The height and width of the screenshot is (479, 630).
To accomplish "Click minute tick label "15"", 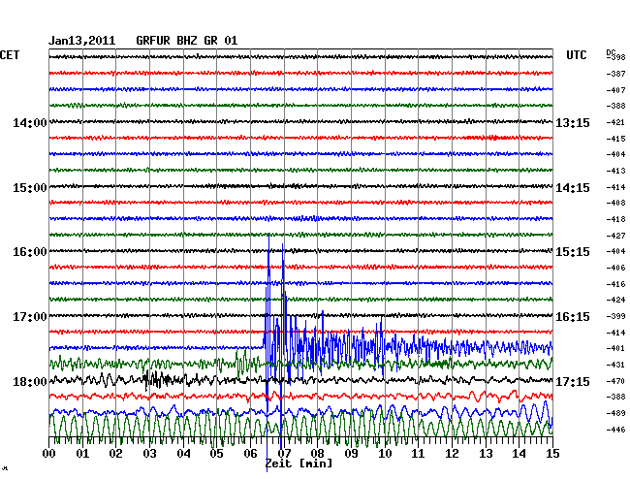I will pos(552,454).
